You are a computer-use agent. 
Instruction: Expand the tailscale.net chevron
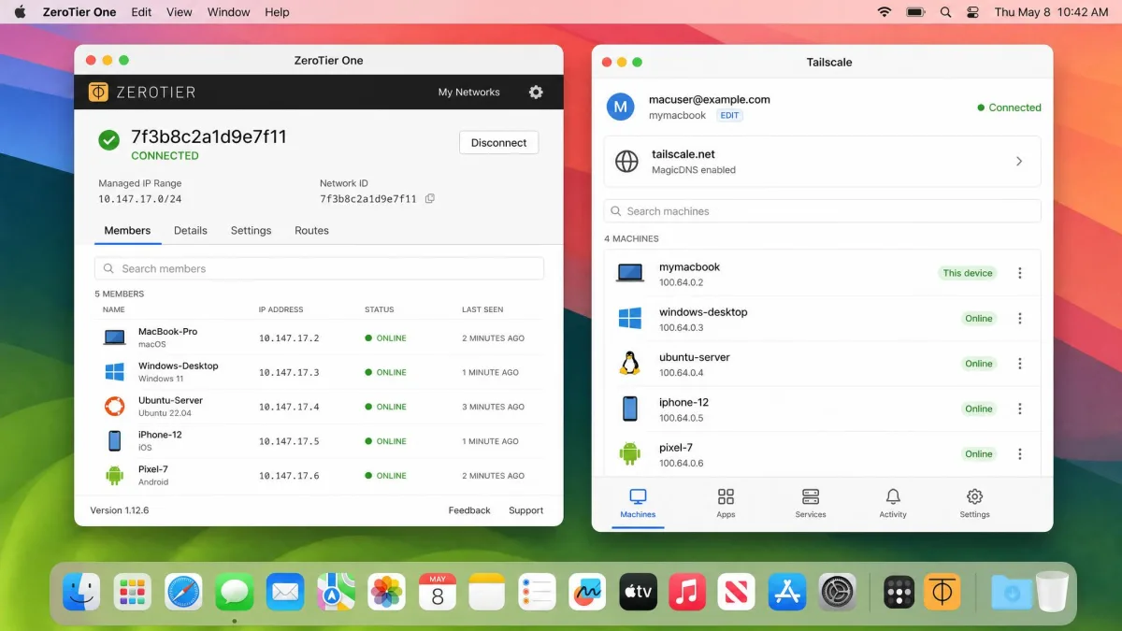point(1019,162)
